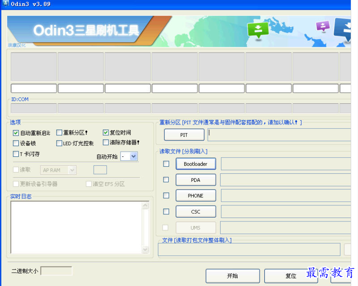Tick the checkbox beside Bootloader
The width and height of the screenshot is (358, 286).
tap(166, 164)
